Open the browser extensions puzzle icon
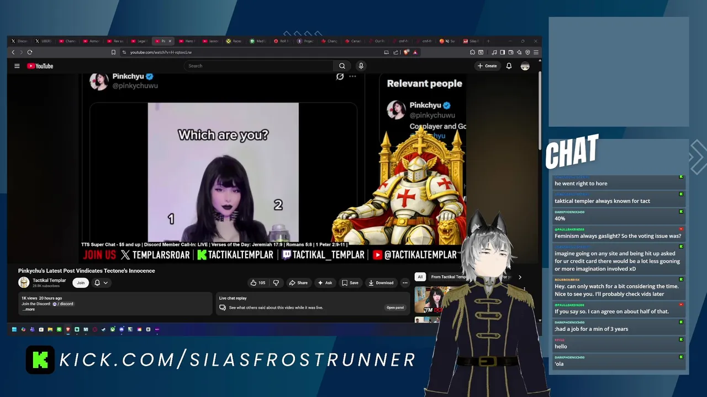This screenshot has width=707, height=397. coord(472,52)
